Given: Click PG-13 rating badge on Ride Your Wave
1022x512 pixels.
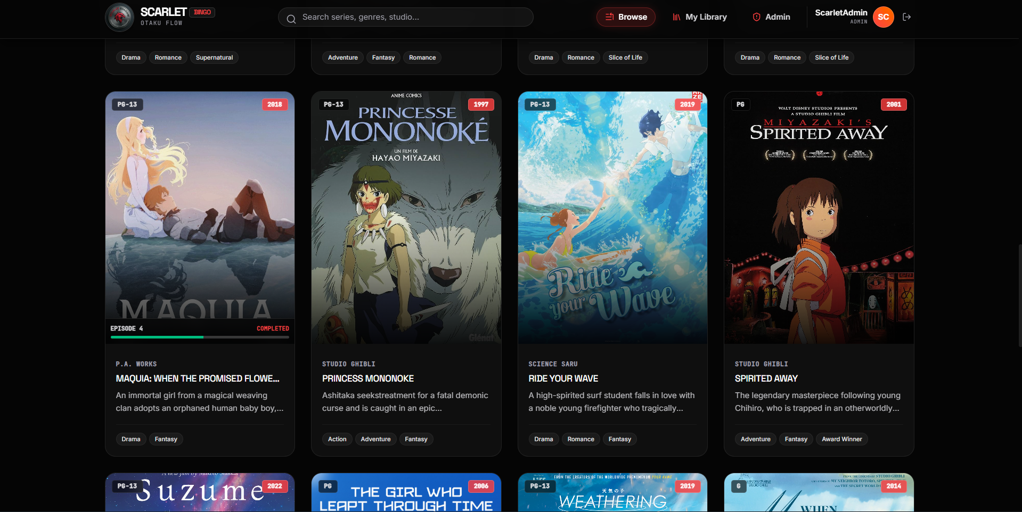Looking at the screenshot, I should 540,104.
